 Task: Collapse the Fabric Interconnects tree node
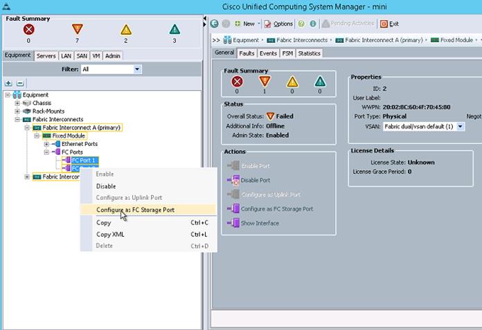coord(17,120)
